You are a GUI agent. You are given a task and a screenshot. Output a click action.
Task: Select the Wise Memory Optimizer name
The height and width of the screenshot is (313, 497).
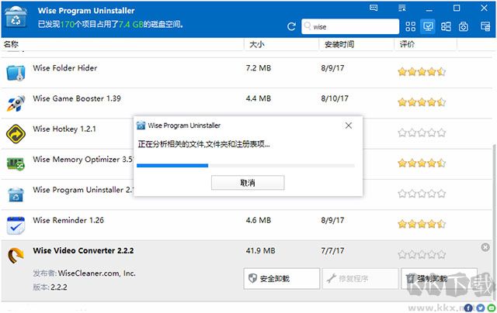(x=83, y=160)
